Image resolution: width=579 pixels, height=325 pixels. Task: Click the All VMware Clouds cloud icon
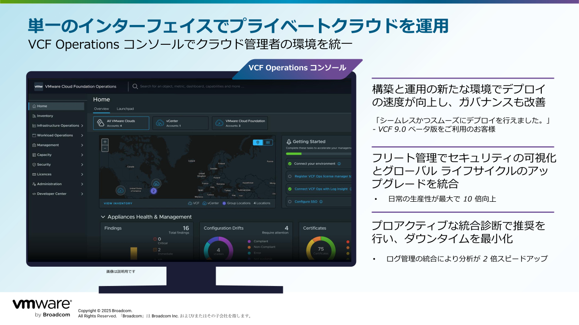[x=100, y=123]
